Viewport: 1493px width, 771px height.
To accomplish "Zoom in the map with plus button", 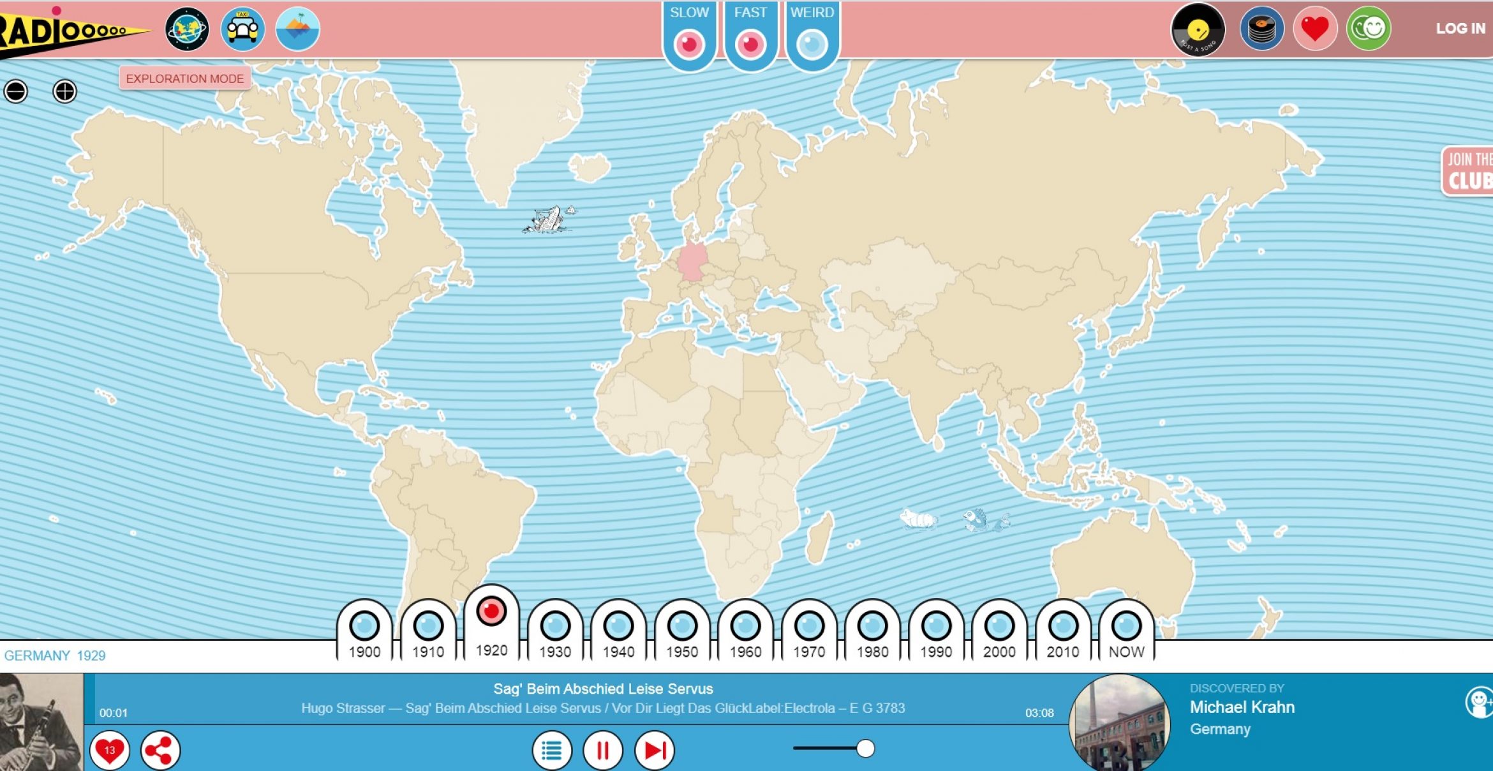I will (64, 92).
